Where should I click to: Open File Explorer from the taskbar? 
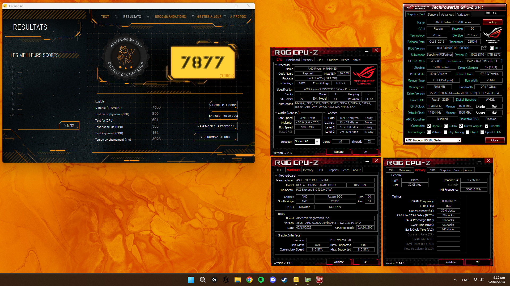[237, 280]
